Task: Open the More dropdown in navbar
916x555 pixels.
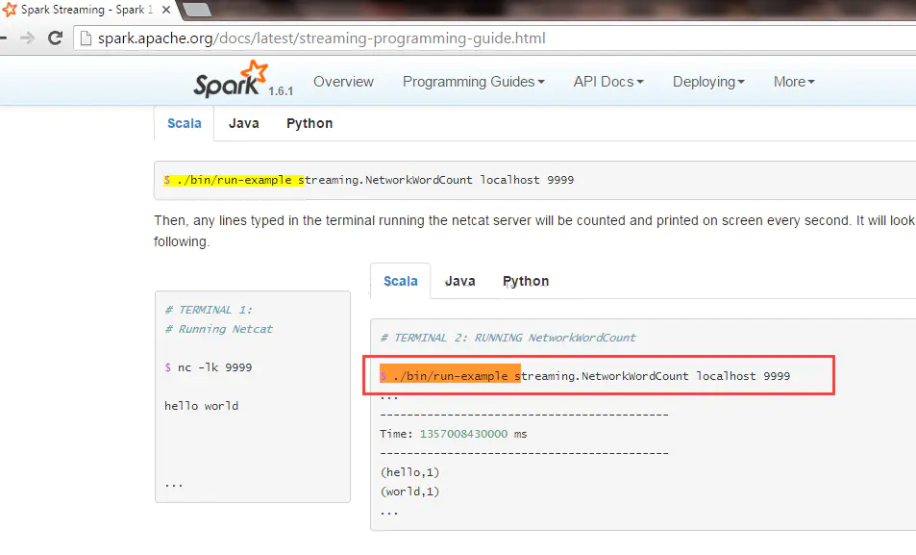Action: point(794,82)
